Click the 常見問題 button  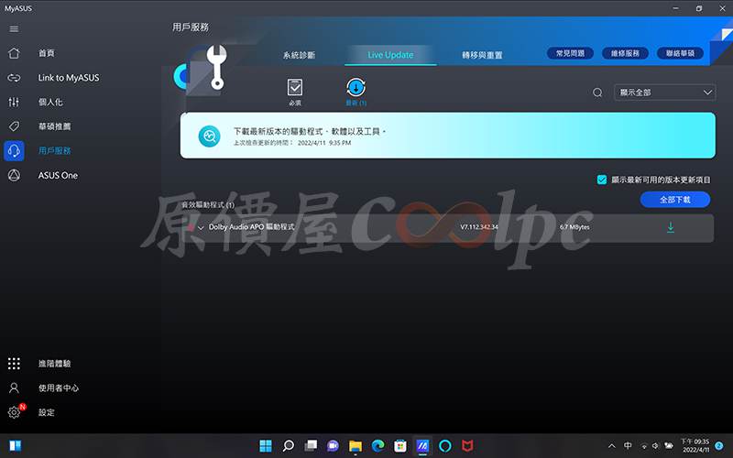570,53
